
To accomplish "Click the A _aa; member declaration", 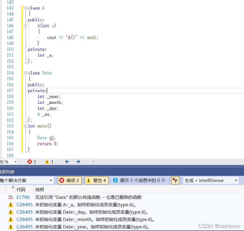I will coord(44,114).
